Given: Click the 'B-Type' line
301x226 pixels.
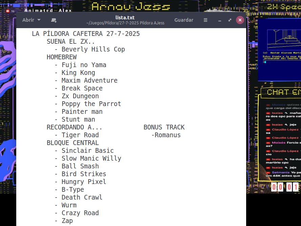Looking at the screenshot, I should point(69,189).
